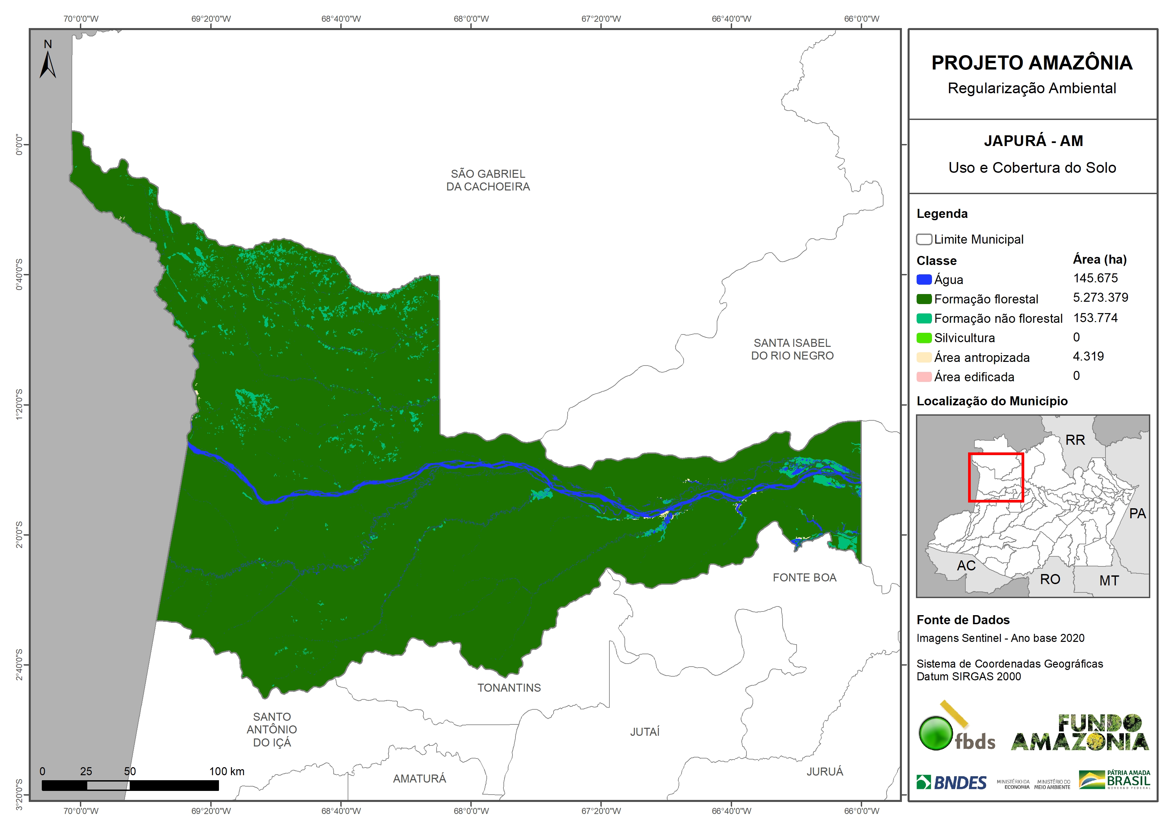Click the São Gabriel da Cachoeira label
Viewport: 1173px width, 829px height.
488,180
